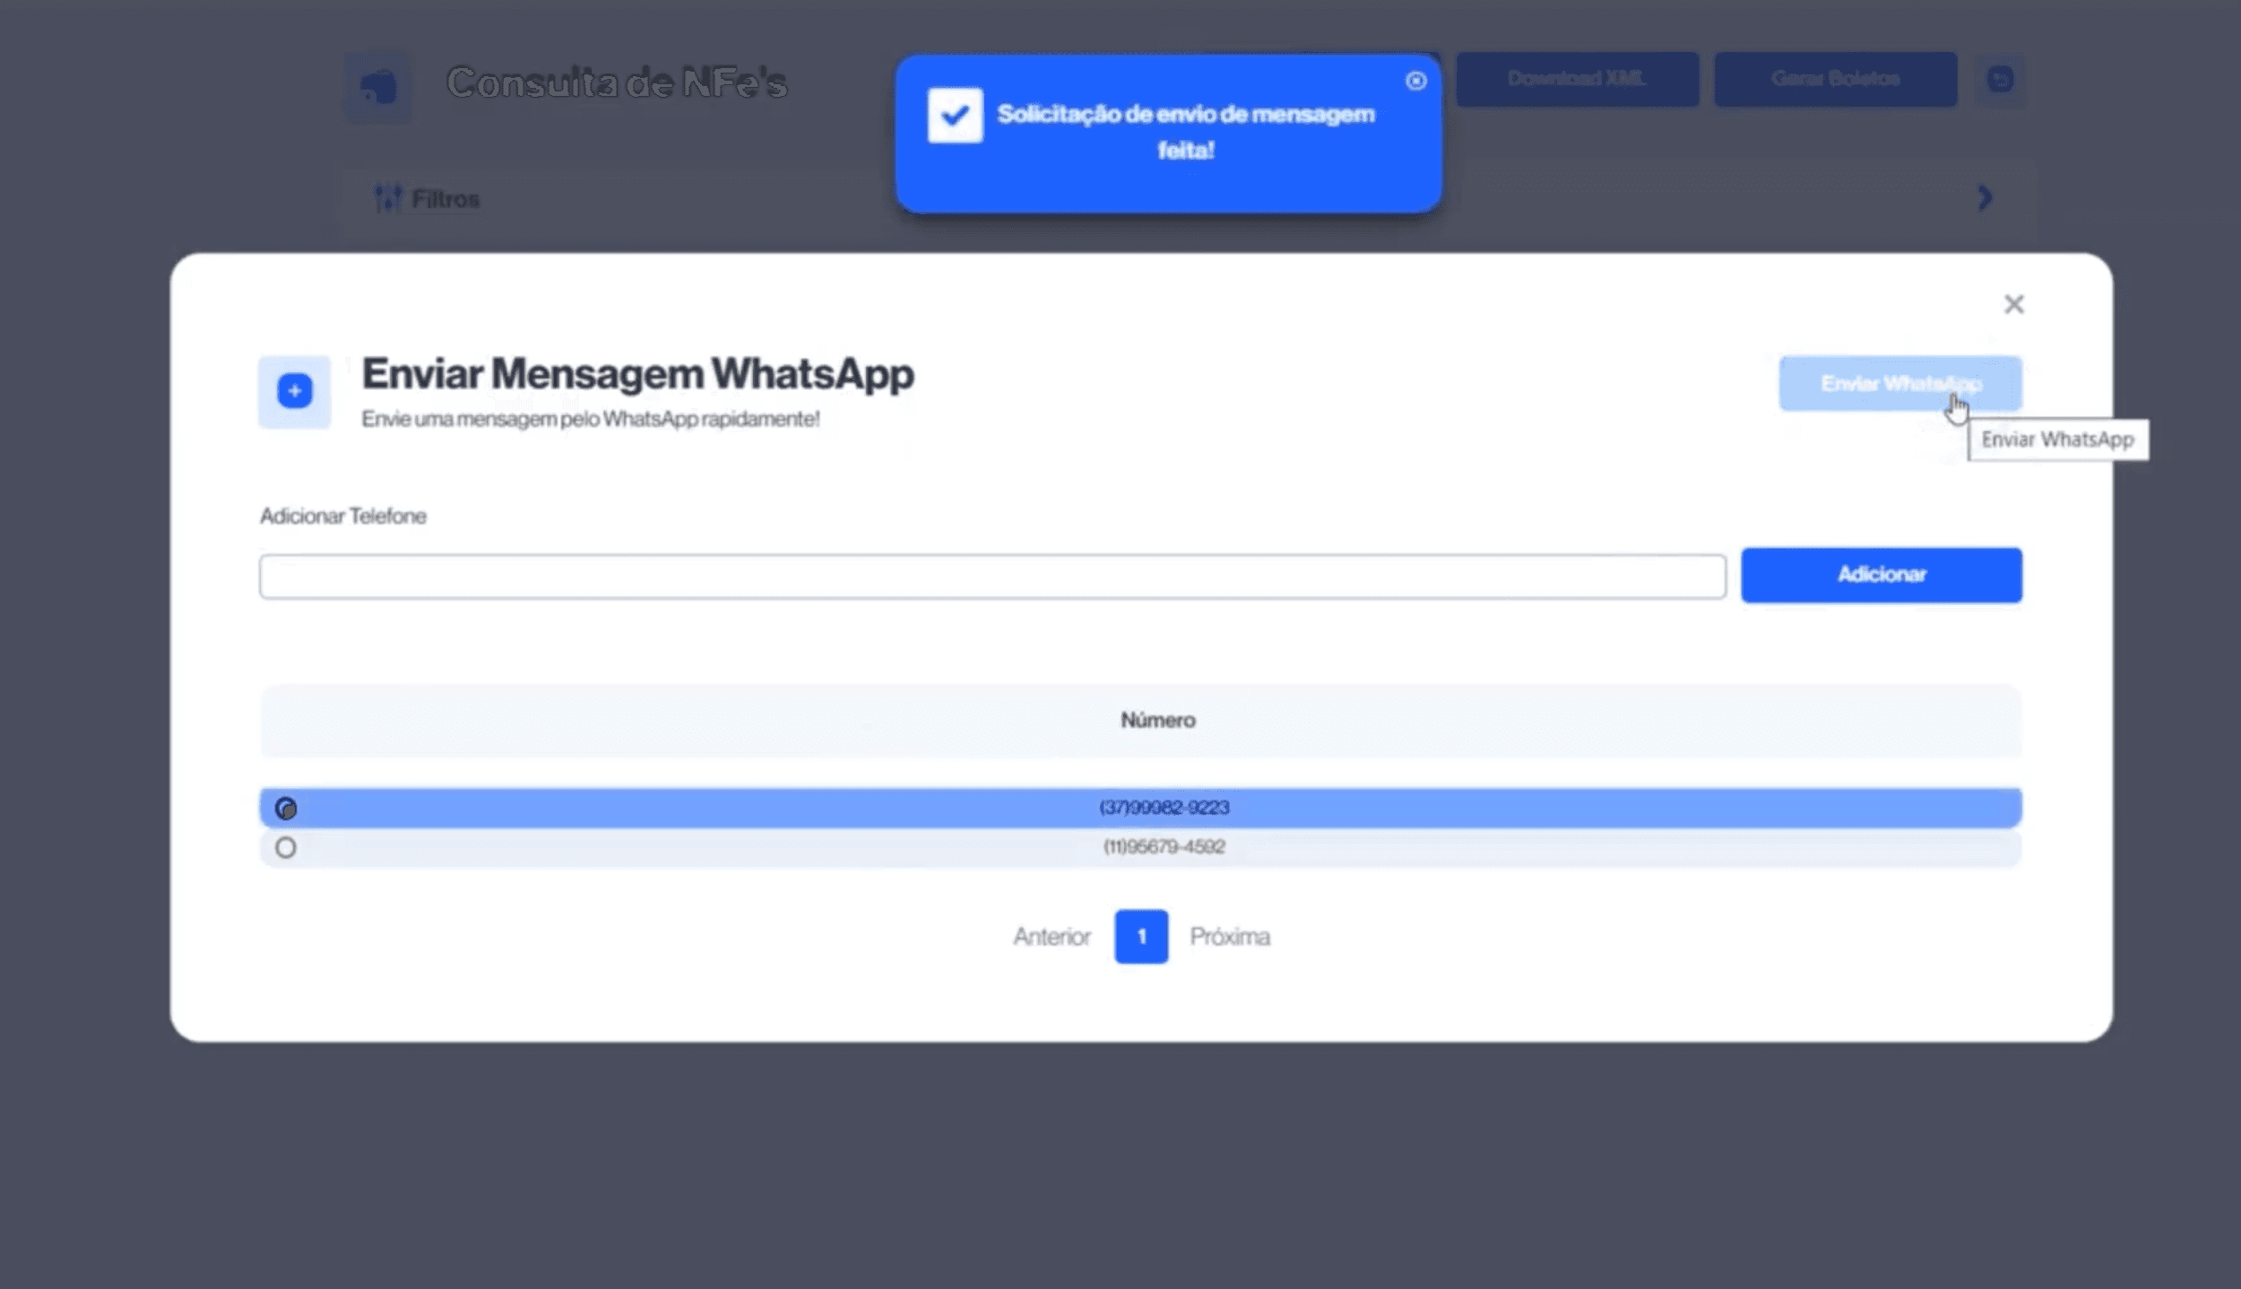Select page 1 in pagination
Viewport: 2241px width, 1289px height.
click(x=1141, y=937)
